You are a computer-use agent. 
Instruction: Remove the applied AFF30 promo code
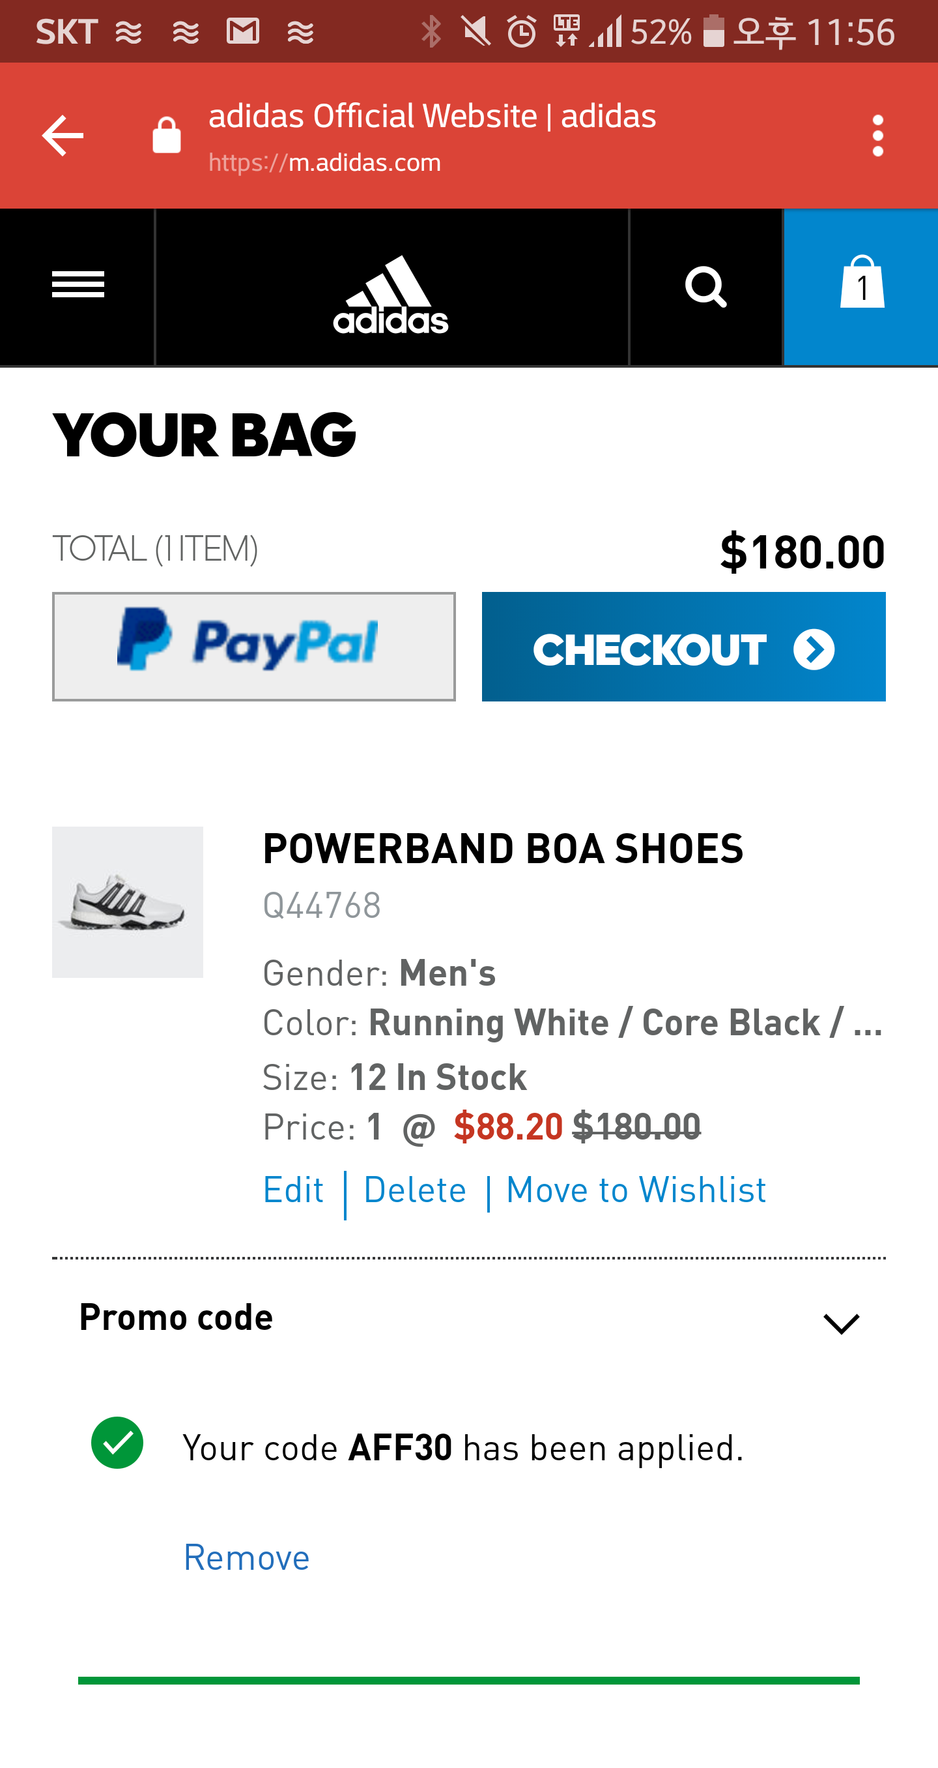click(247, 1557)
